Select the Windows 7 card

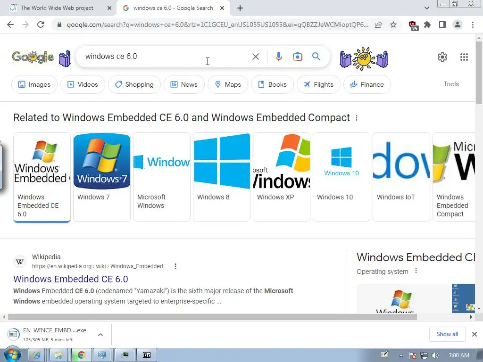tap(102, 177)
